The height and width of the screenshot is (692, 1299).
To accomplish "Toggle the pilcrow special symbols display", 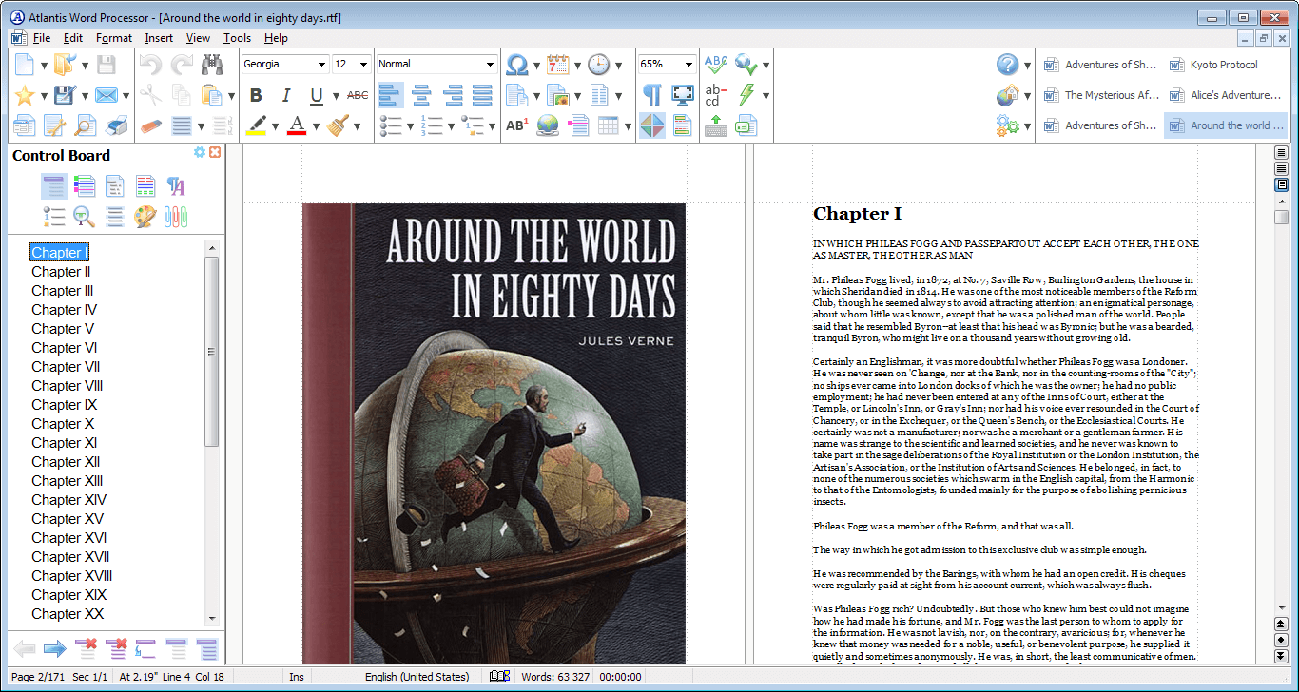I will [651, 95].
